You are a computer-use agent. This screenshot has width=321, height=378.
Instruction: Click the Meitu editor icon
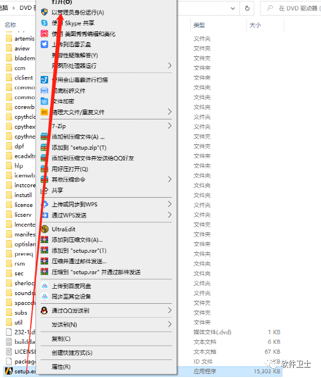point(45,34)
